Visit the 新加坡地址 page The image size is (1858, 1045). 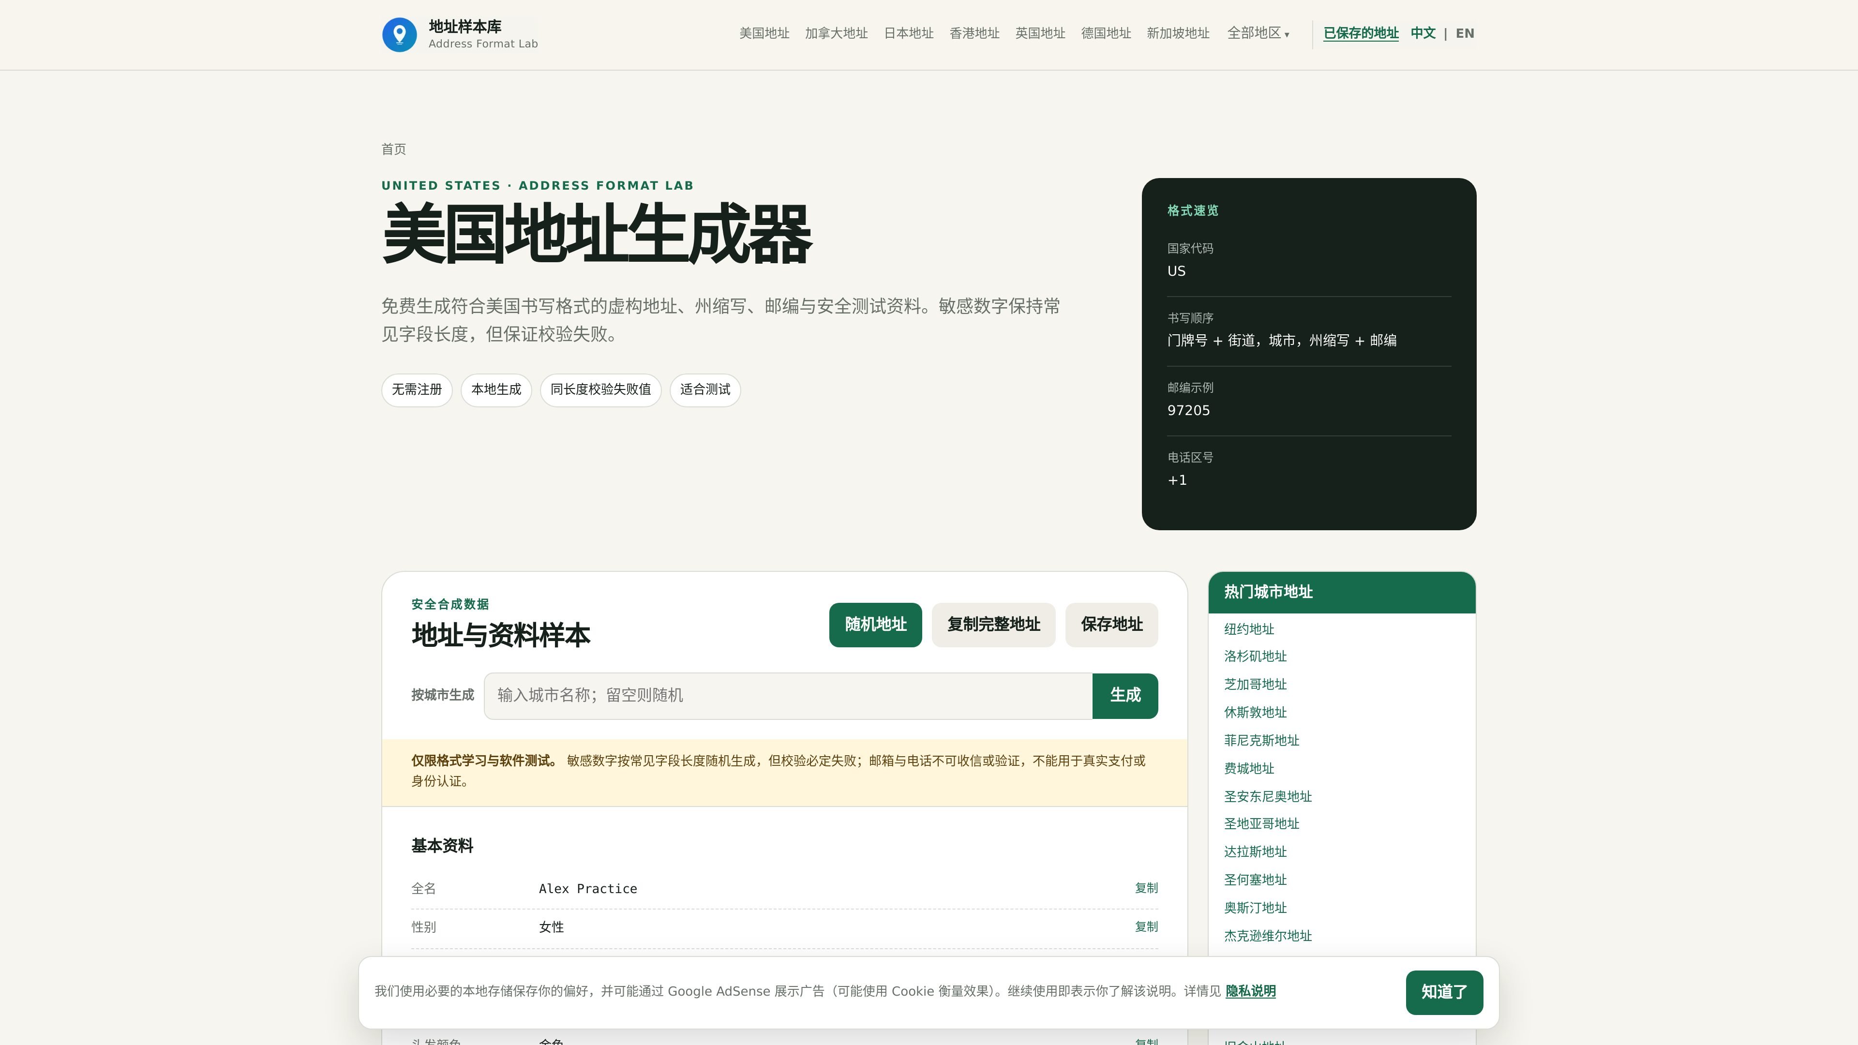[1178, 33]
